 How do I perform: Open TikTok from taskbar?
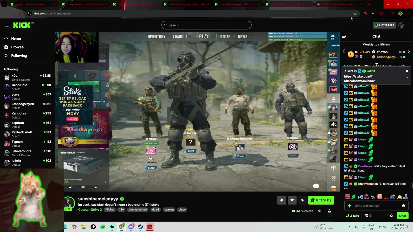93,227
